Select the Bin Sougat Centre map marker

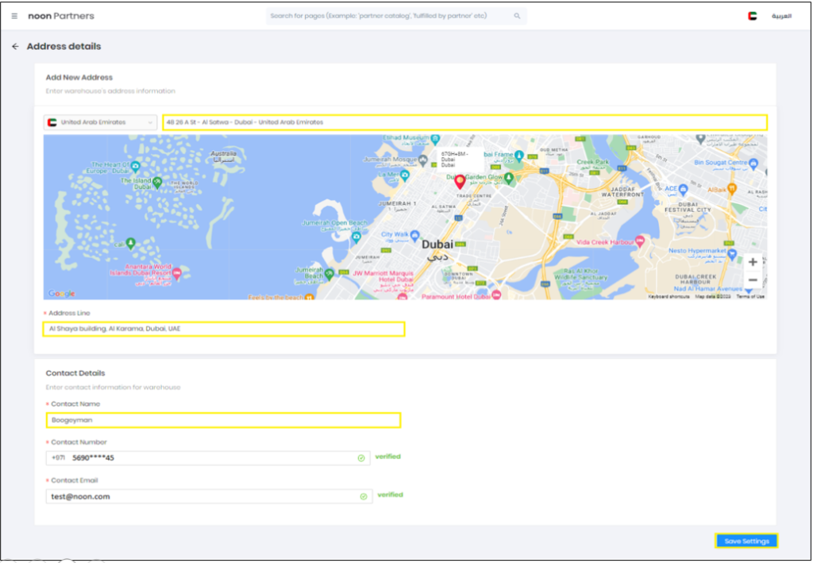pyautogui.click(x=753, y=164)
